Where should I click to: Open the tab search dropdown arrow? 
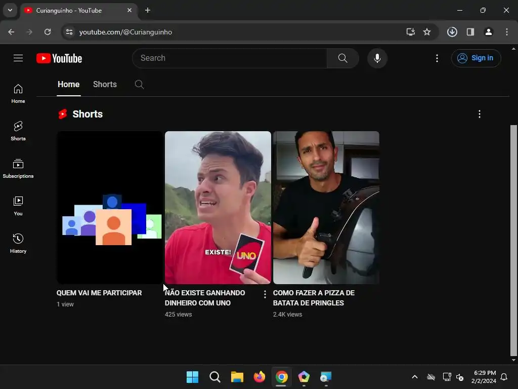(x=10, y=10)
